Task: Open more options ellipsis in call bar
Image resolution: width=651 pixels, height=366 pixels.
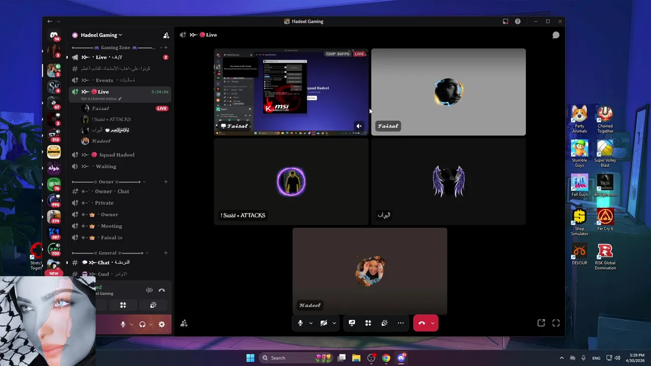Action: point(401,323)
